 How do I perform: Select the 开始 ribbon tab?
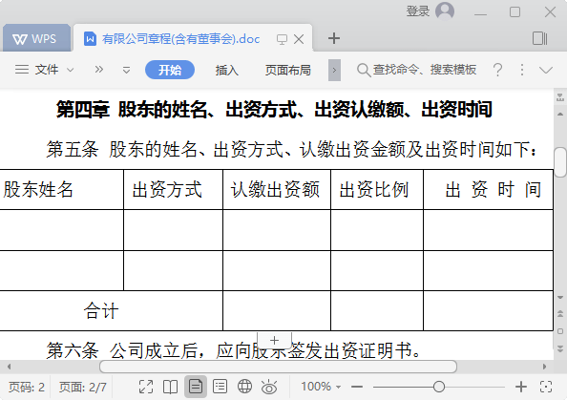pyautogui.click(x=170, y=70)
